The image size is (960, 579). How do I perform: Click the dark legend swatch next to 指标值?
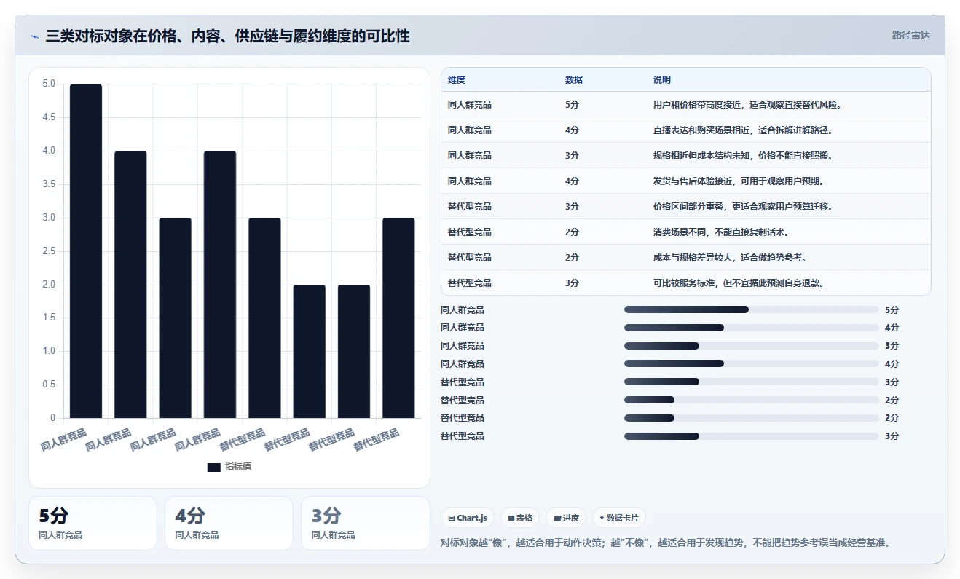tap(213, 467)
